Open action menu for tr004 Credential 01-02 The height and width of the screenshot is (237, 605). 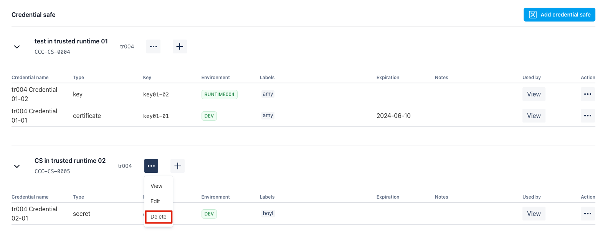pyautogui.click(x=588, y=94)
